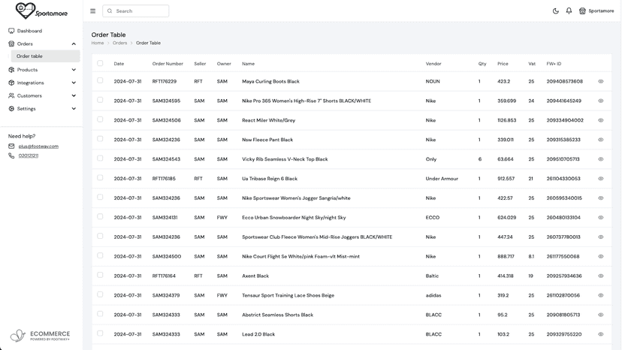This screenshot has height=350, width=622.
Task: Open the Order table submenu item
Action: click(x=45, y=56)
